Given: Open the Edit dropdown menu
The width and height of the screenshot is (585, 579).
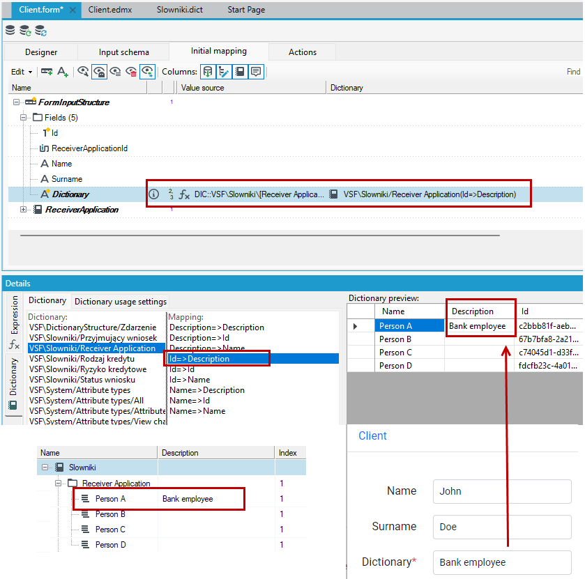Looking at the screenshot, I should [x=22, y=72].
